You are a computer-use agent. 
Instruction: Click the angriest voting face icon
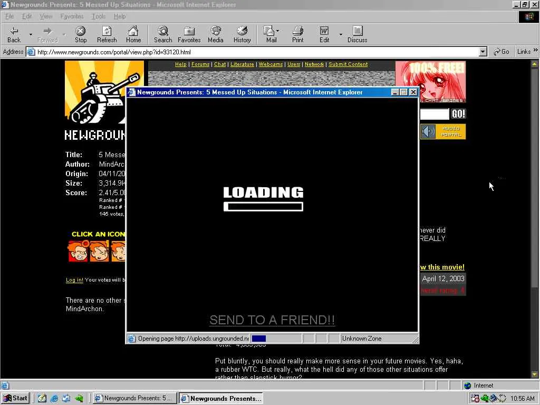(x=78, y=251)
